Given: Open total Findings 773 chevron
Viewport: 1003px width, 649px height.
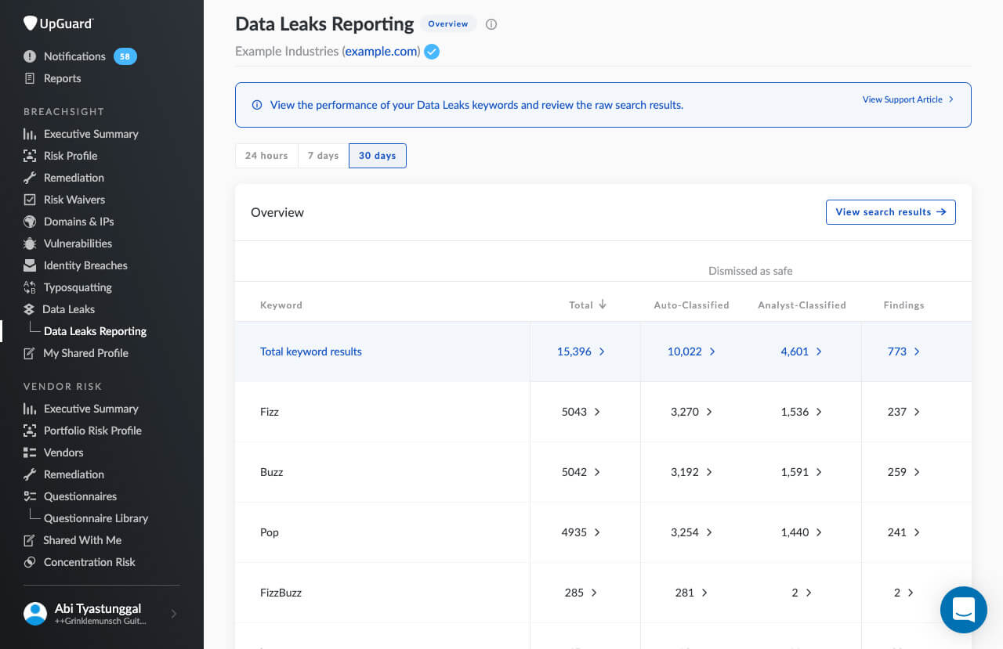Looking at the screenshot, I should [917, 352].
